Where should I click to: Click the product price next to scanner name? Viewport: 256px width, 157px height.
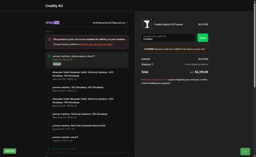203,24
